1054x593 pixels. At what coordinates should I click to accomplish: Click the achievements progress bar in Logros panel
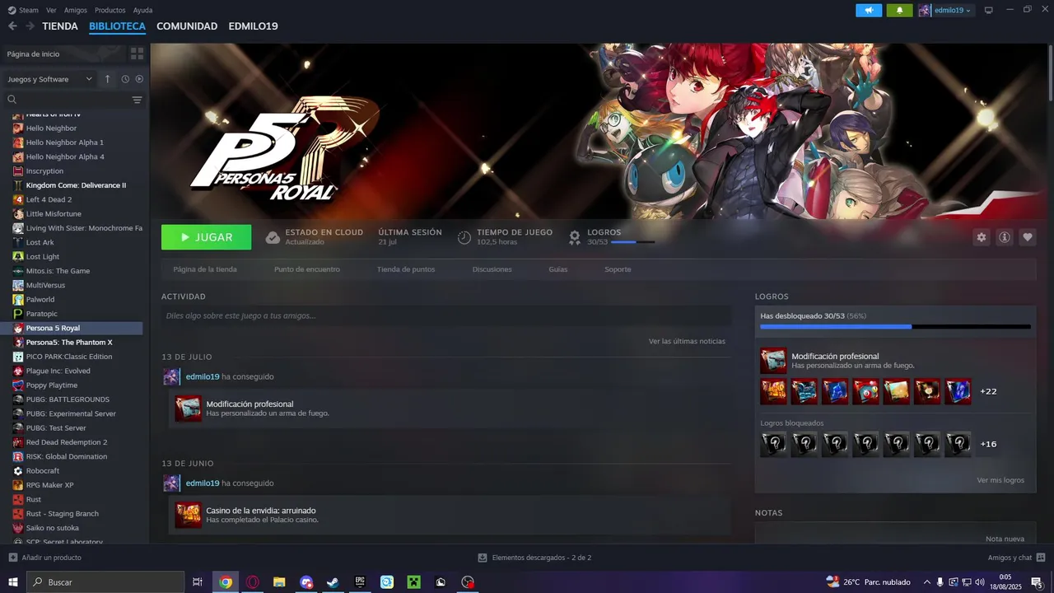click(x=895, y=327)
